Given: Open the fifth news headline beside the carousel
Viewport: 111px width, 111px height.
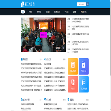Looking at the screenshot, I should 81,51.
